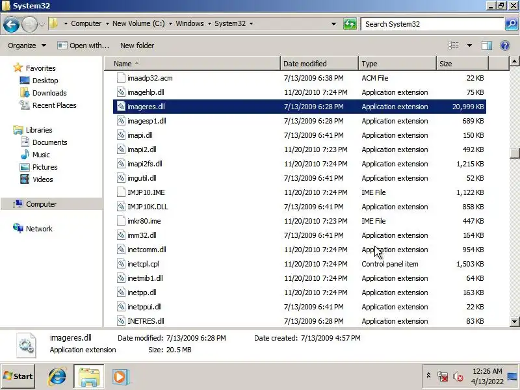Click the magnifier search icon
This screenshot has width=520, height=390.
coord(512,24)
